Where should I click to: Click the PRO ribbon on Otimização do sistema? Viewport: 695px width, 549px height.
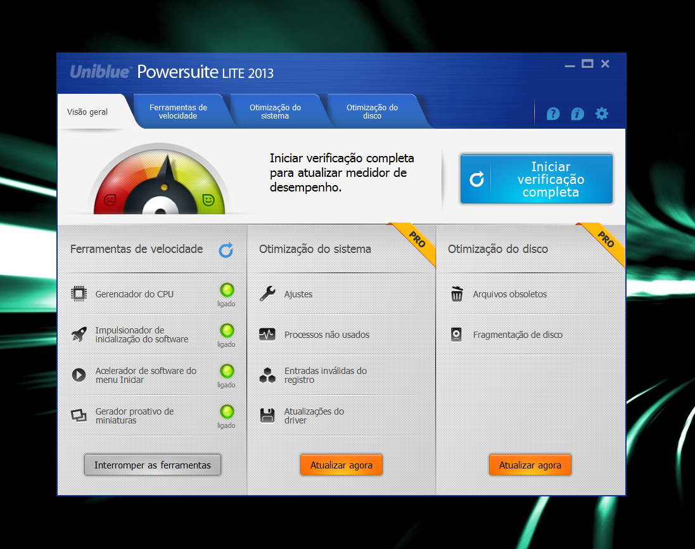417,240
